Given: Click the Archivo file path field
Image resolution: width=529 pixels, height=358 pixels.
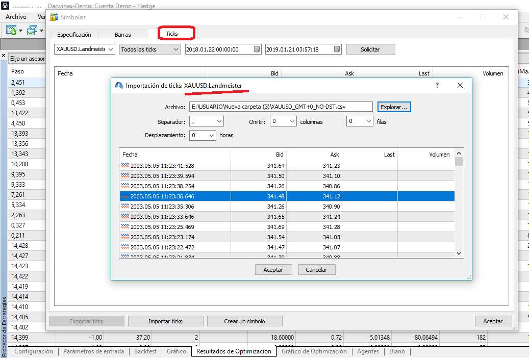Looking at the screenshot, I should pyautogui.click(x=281, y=107).
